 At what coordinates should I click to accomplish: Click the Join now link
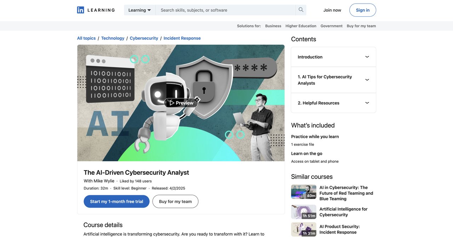(332, 10)
